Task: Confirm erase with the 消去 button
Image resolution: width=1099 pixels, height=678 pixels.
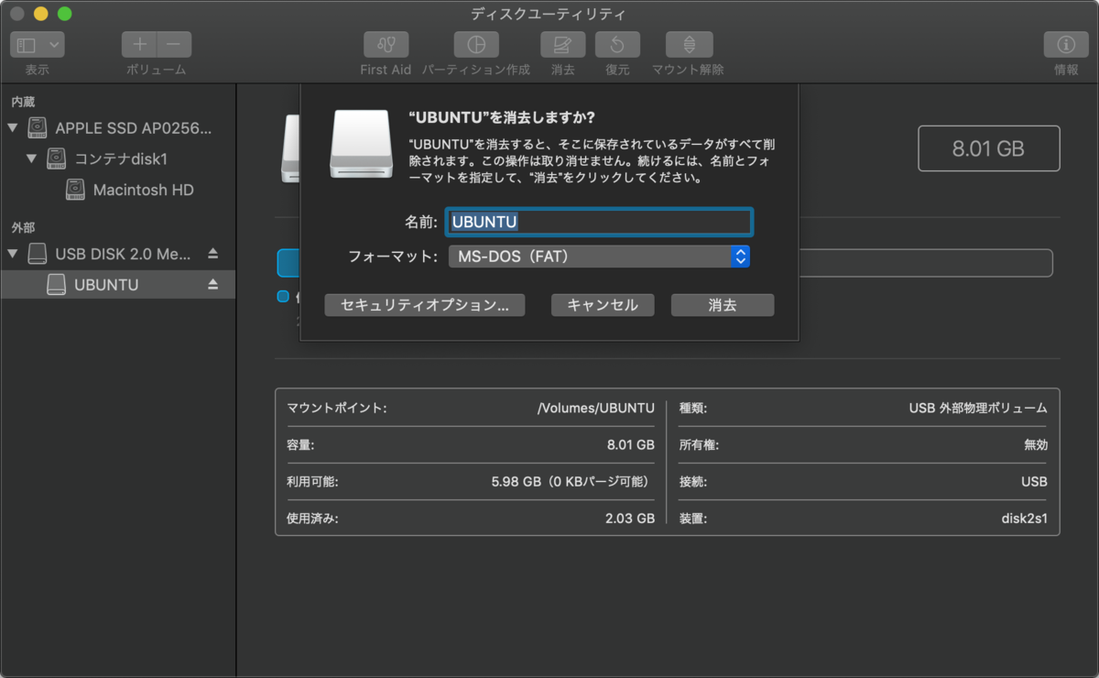Action: click(723, 305)
